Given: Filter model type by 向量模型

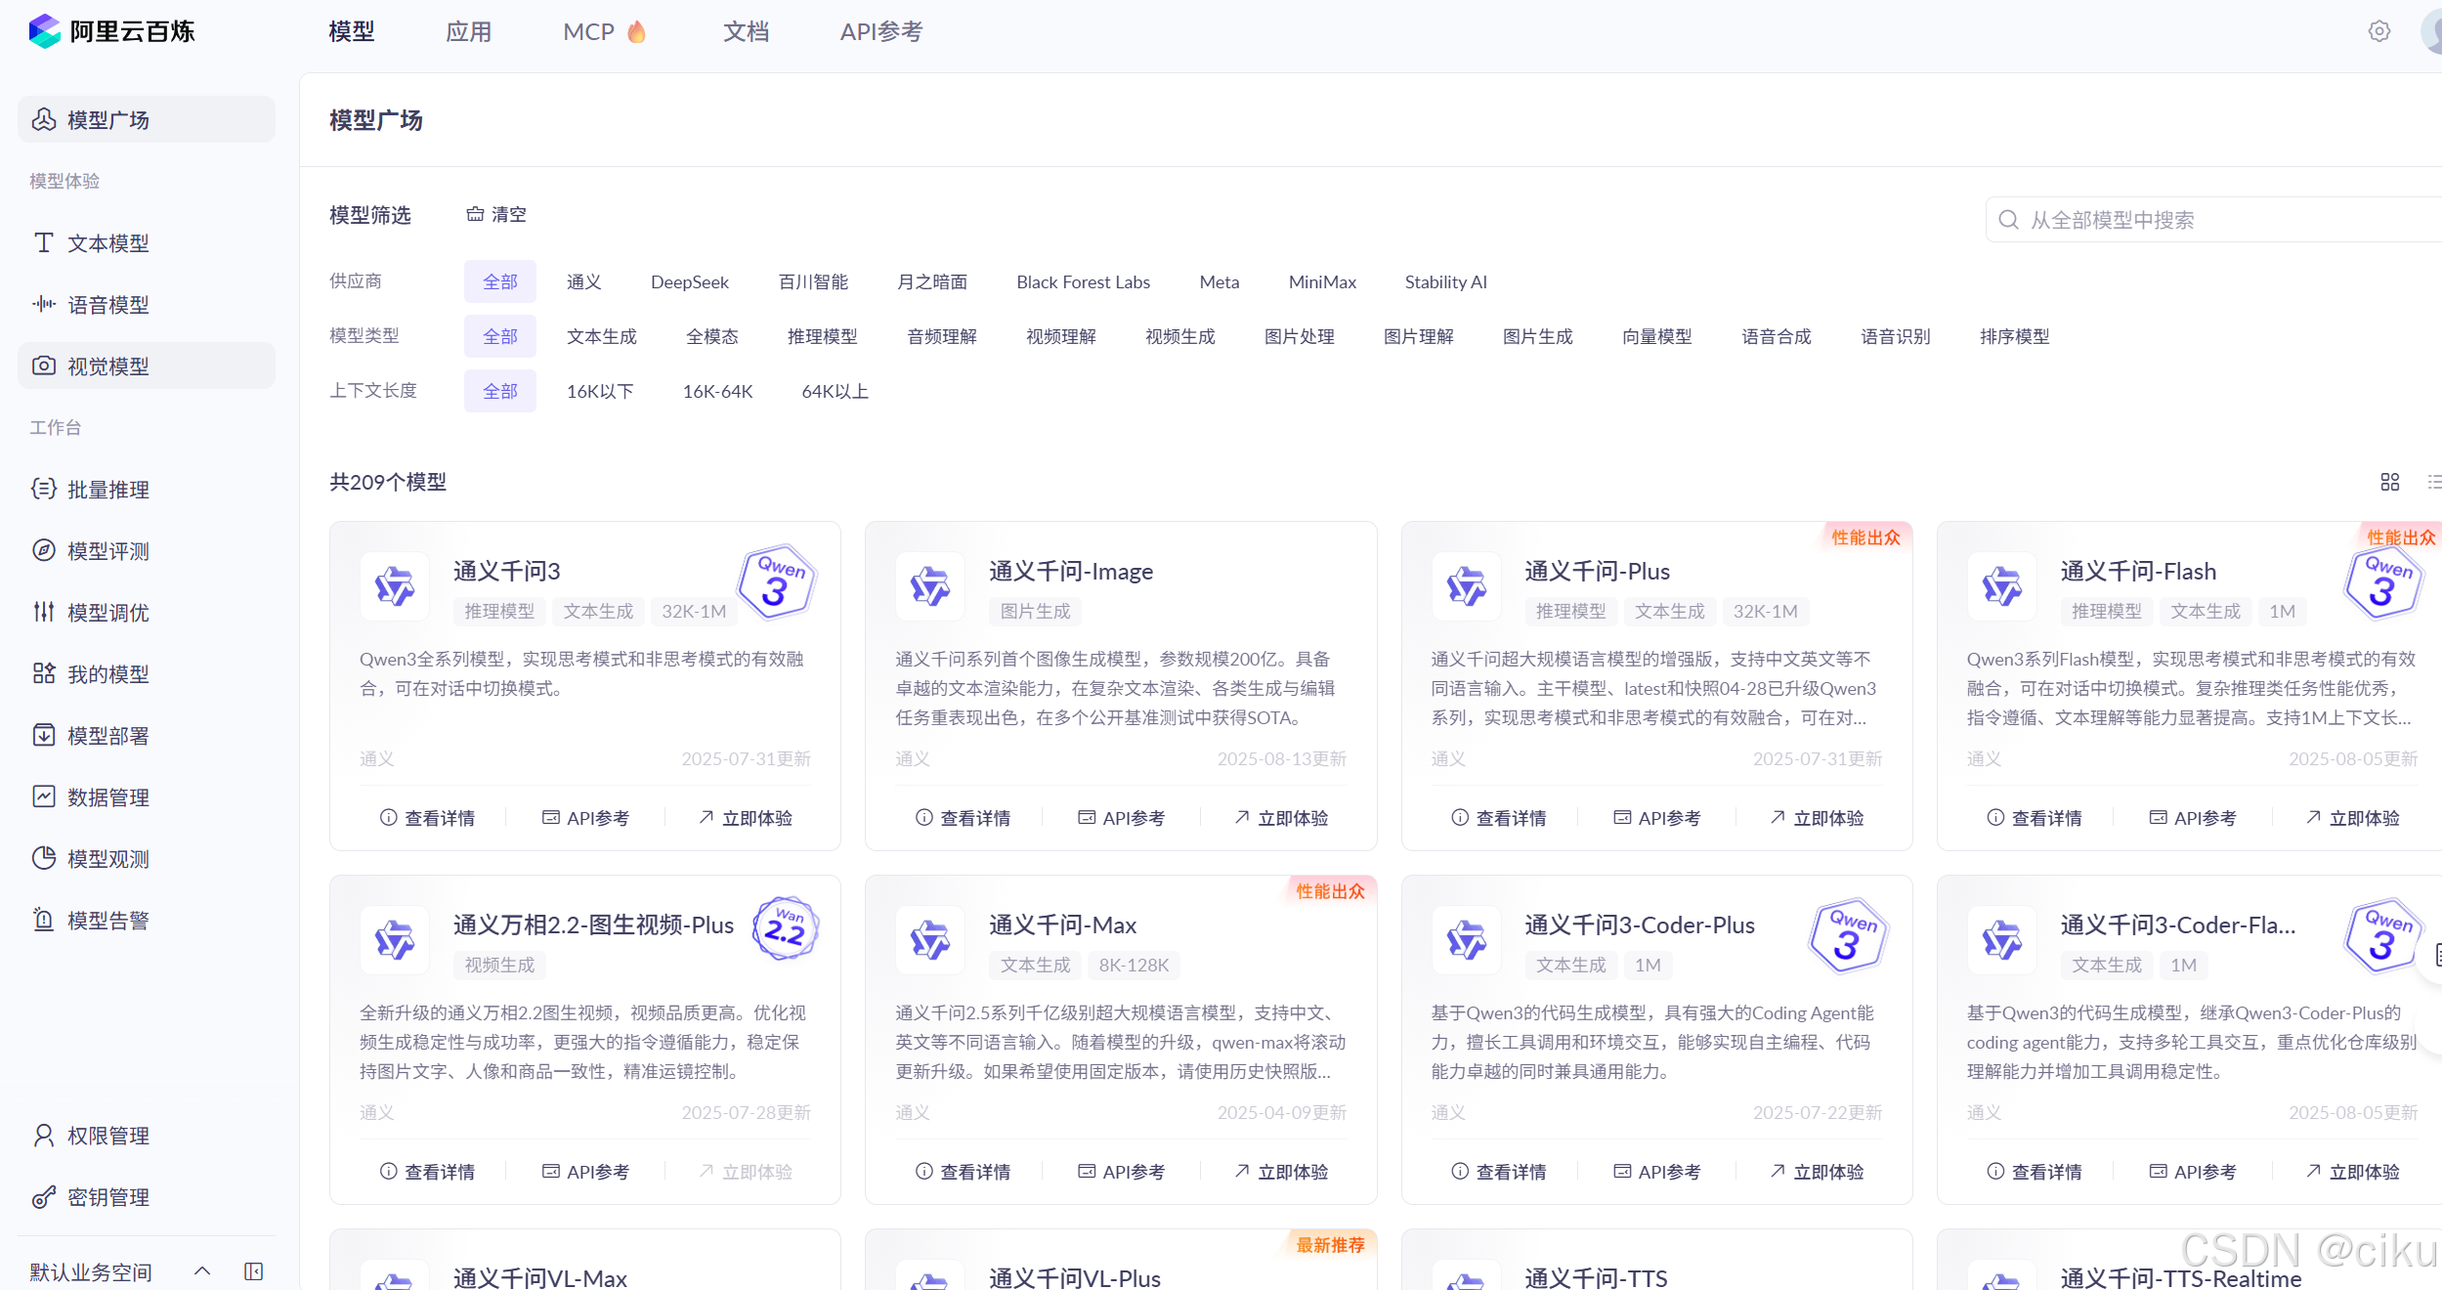Looking at the screenshot, I should coord(1657,336).
